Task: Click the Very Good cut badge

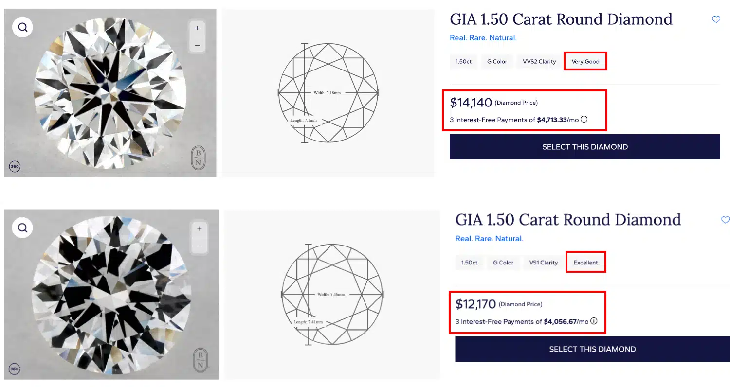Action: [x=585, y=61]
